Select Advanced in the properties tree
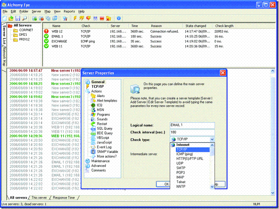Image resolution: width=279 pixels, height=209 pixels. (x=98, y=165)
